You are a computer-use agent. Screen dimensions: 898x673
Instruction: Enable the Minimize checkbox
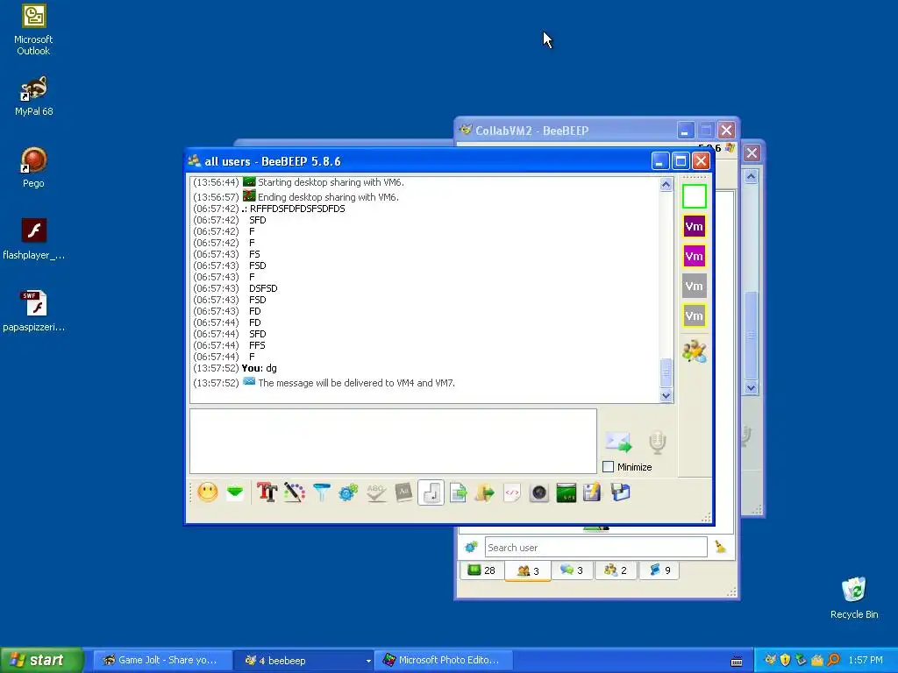point(609,467)
